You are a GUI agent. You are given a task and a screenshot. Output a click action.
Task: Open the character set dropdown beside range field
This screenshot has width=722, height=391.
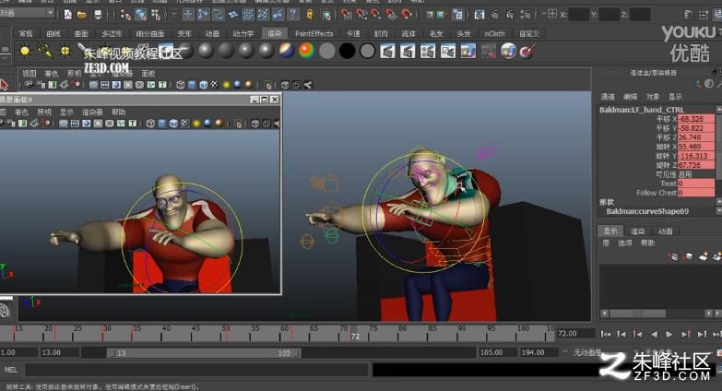point(565,352)
